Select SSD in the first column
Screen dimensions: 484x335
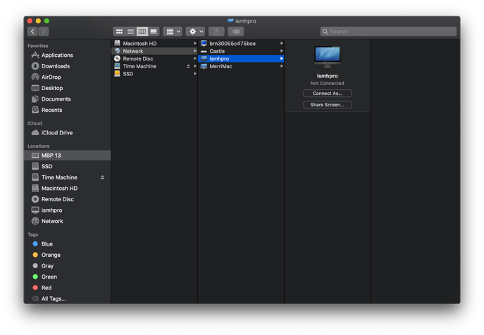click(154, 74)
